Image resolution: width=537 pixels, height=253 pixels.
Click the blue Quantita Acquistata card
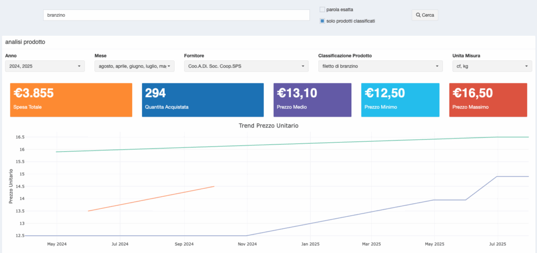click(202, 100)
